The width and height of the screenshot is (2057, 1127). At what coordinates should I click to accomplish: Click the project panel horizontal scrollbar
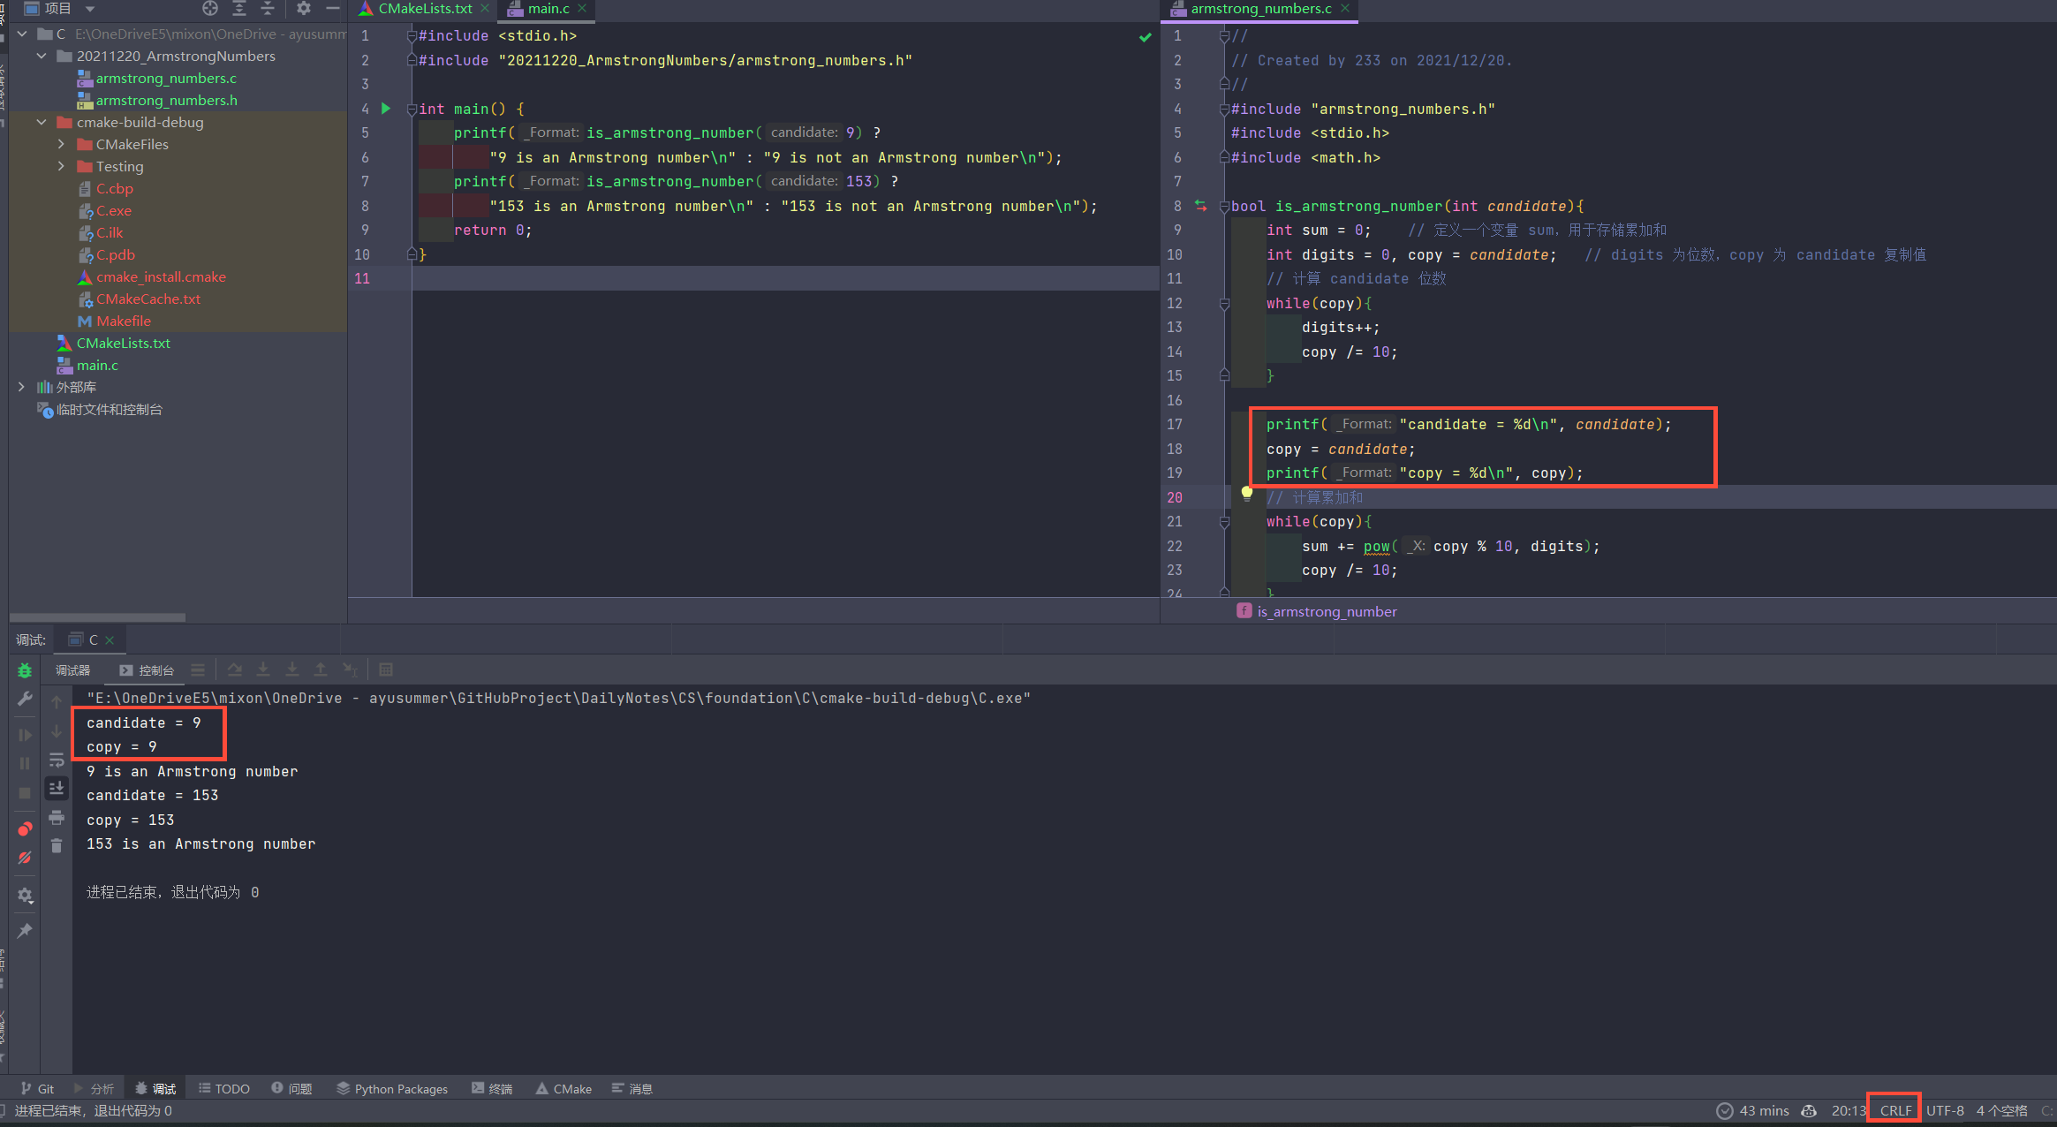tap(97, 617)
